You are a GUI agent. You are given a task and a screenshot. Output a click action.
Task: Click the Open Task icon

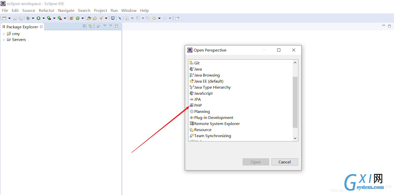point(95,18)
